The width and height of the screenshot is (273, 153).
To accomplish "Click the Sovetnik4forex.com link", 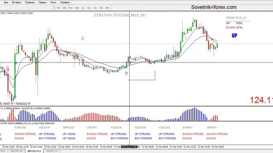I will (214, 7).
